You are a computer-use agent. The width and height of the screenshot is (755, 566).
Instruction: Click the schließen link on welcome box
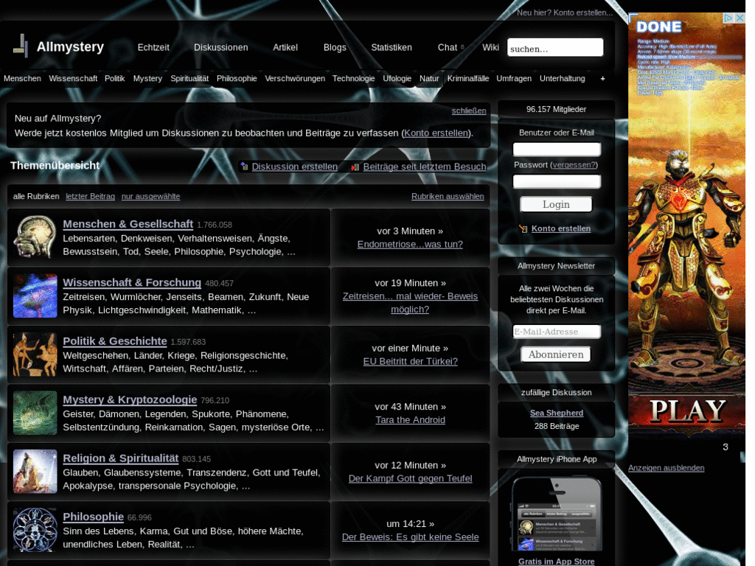pyautogui.click(x=468, y=111)
